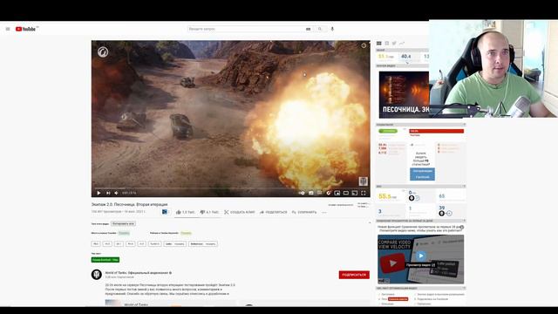The width and height of the screenshot is (558, 314).
Task: Play the video with the play button
Action: click(x=99, y=193)
